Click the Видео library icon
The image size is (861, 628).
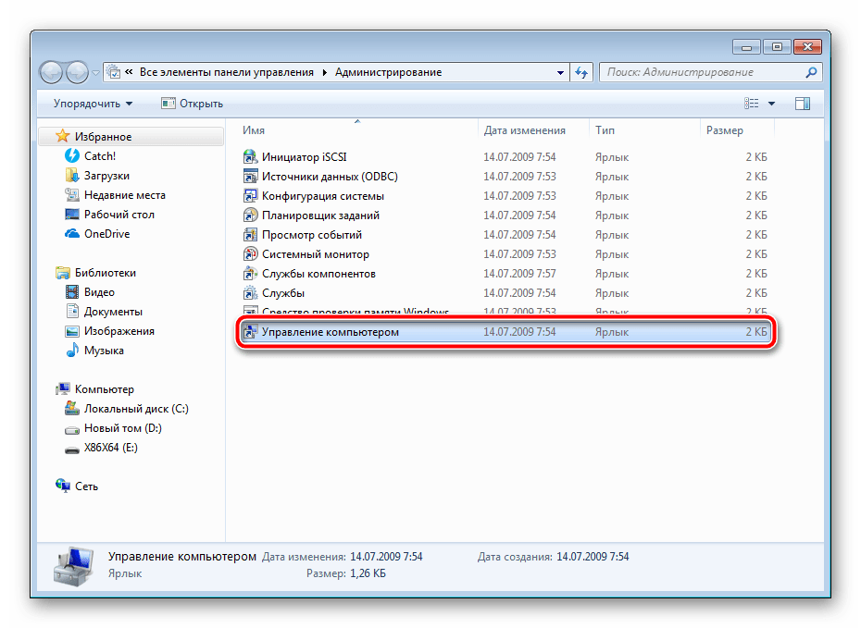pyautogui.click(x=72, y=291)
